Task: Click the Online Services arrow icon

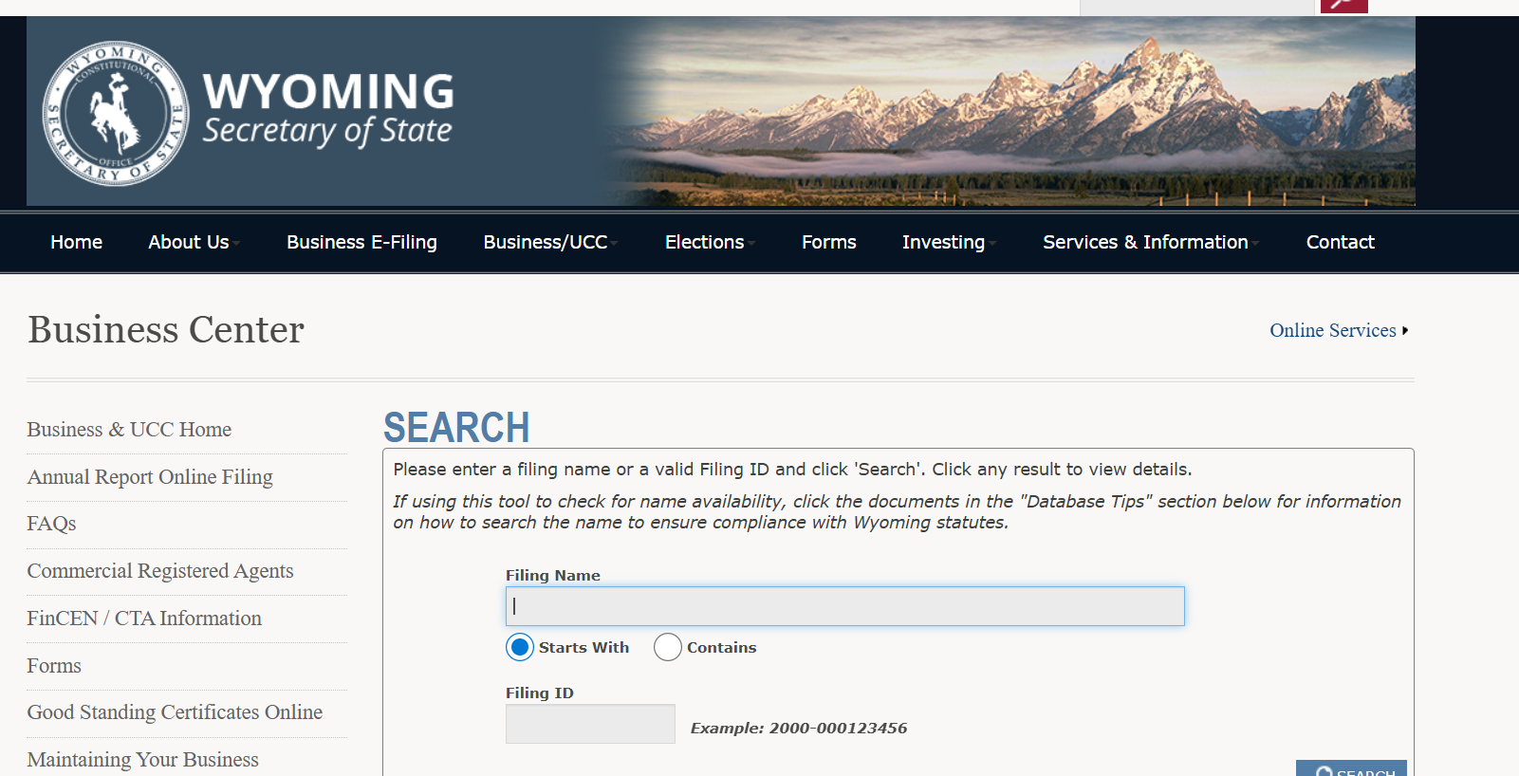Action: click(1405, 330)
